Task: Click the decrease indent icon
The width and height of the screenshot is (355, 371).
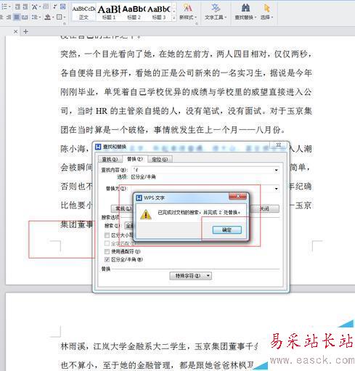Action: 17,7
